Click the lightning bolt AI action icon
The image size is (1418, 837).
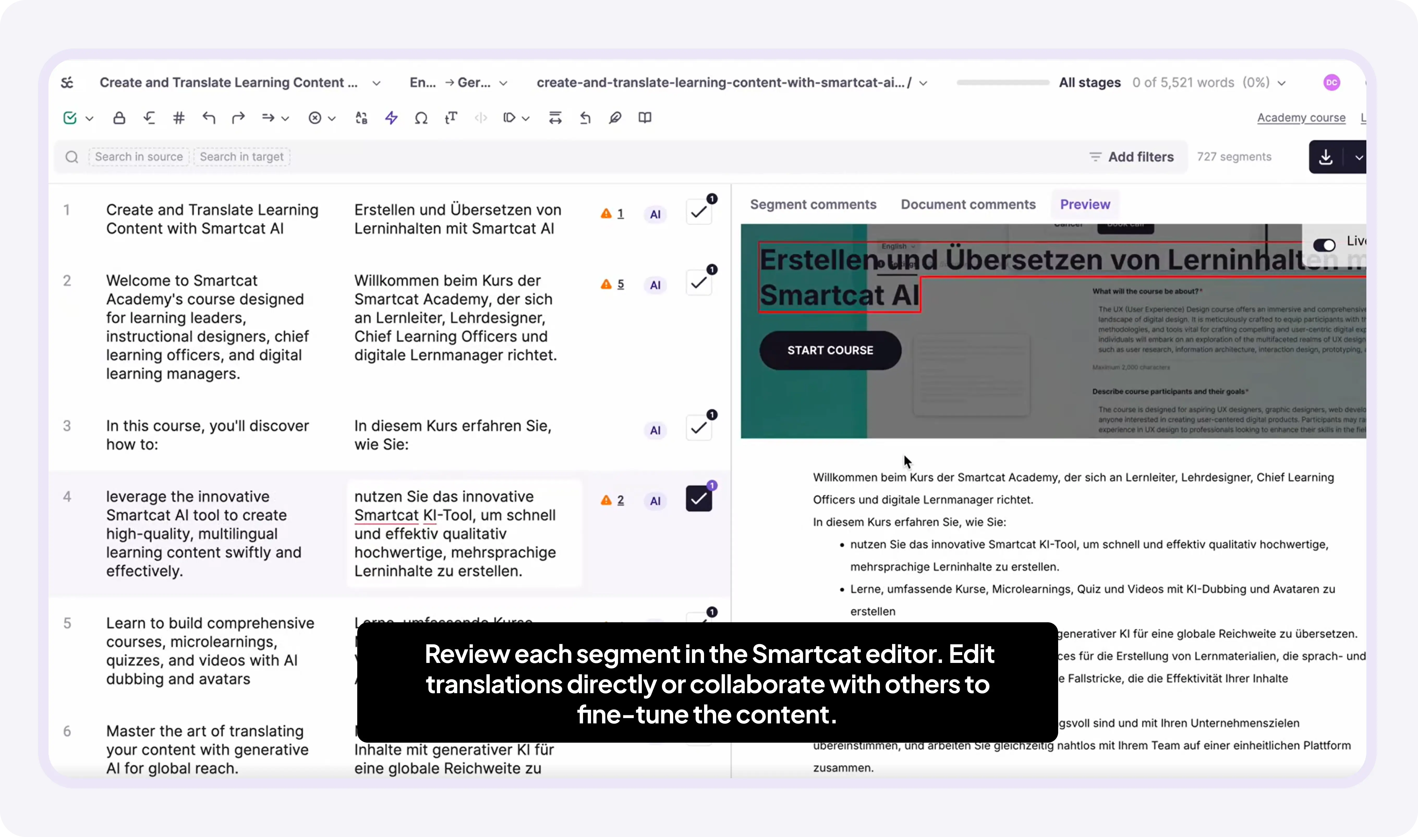pos(391,118)
